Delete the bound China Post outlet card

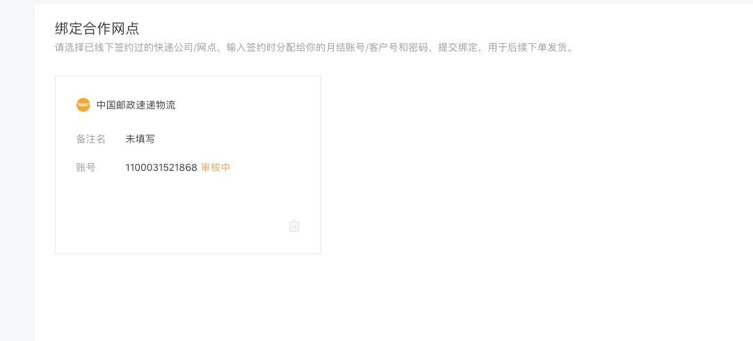click(294, 226)
